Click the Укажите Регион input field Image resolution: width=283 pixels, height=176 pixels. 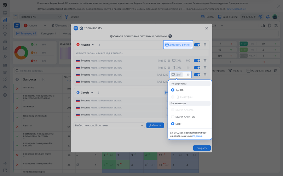(141, 53)
